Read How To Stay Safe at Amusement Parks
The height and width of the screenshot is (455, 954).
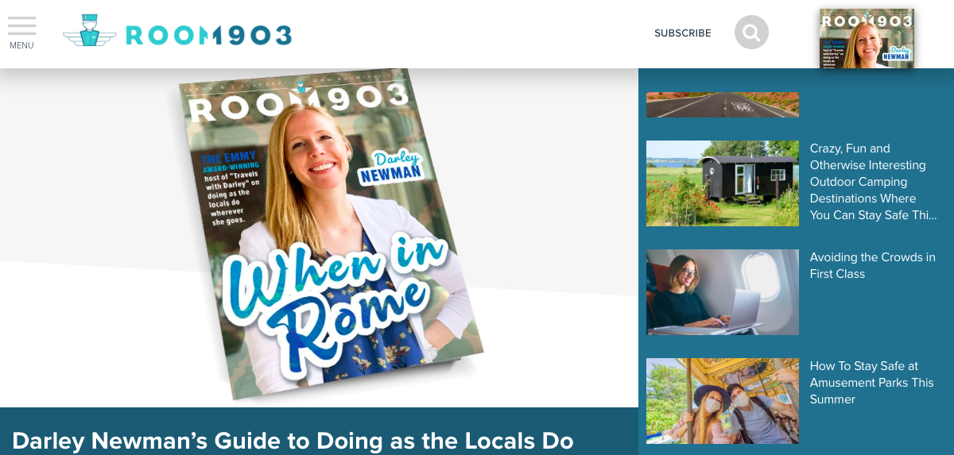(872, 383)
